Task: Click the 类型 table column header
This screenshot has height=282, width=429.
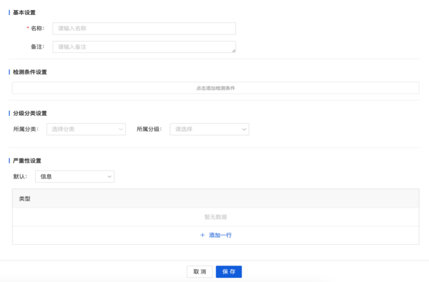Action: [x=25, y=199]
